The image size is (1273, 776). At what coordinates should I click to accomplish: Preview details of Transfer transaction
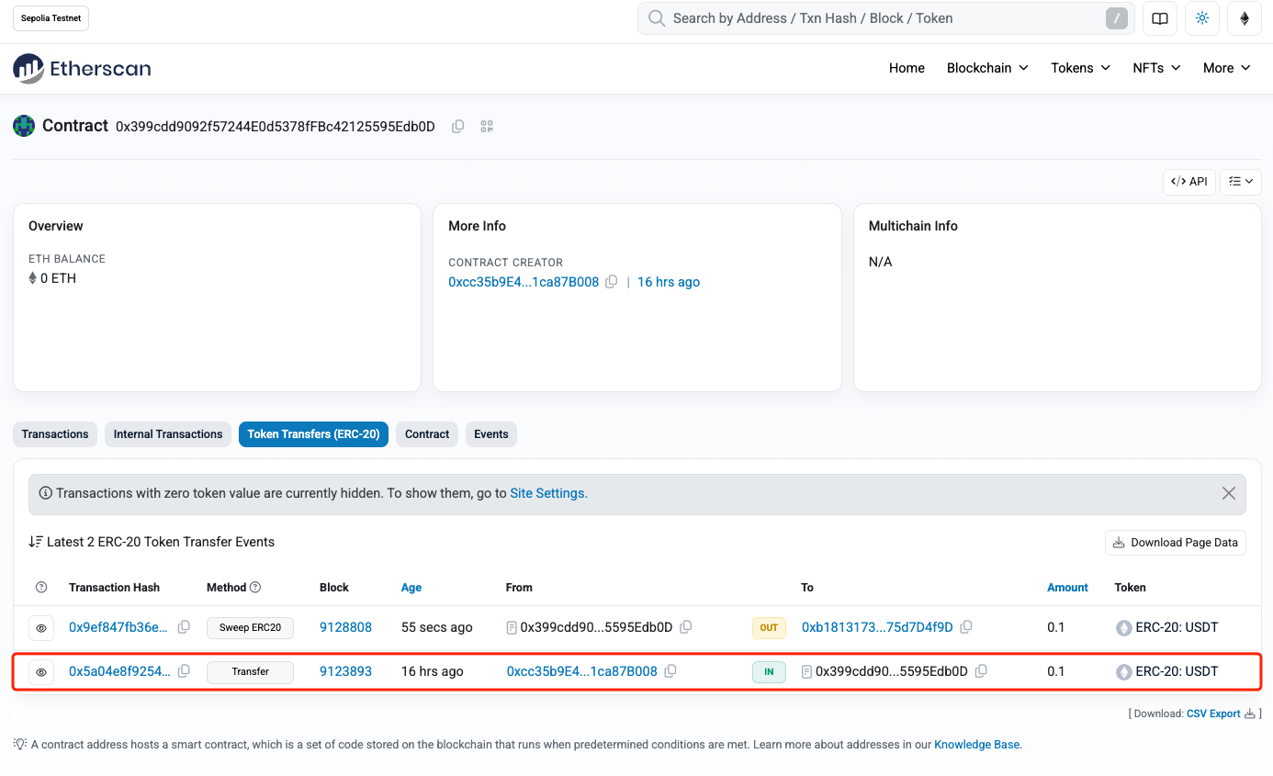(41, 672)
